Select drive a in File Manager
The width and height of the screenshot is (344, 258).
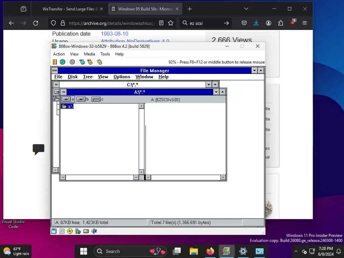68,99
